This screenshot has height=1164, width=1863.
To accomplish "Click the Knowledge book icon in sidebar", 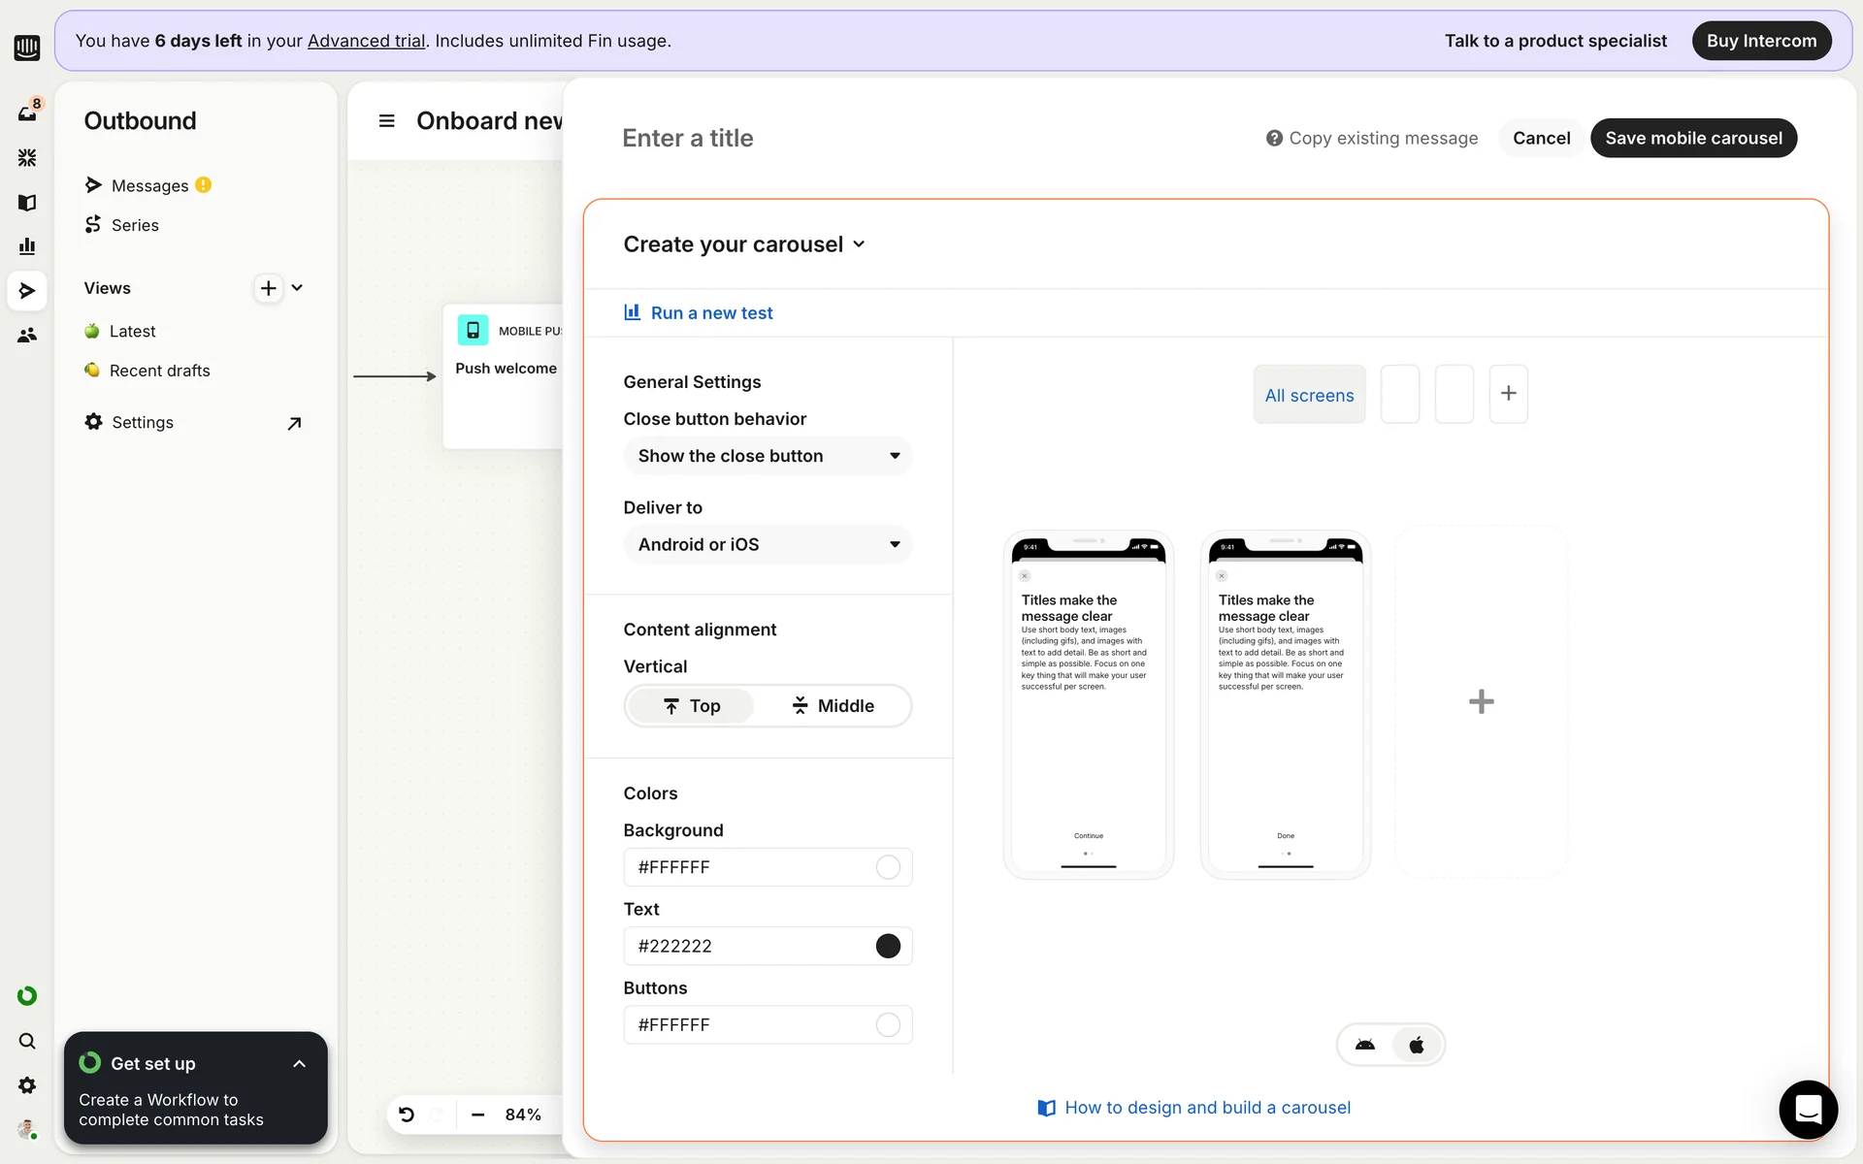I will tap(26, 203).
